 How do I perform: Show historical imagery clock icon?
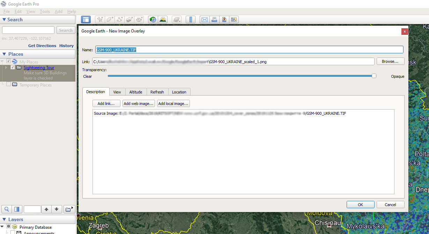pyautogui.click(x=153, y=20)
